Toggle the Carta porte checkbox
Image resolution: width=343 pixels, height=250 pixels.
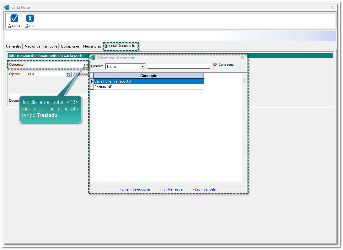[x=215, y=65]
